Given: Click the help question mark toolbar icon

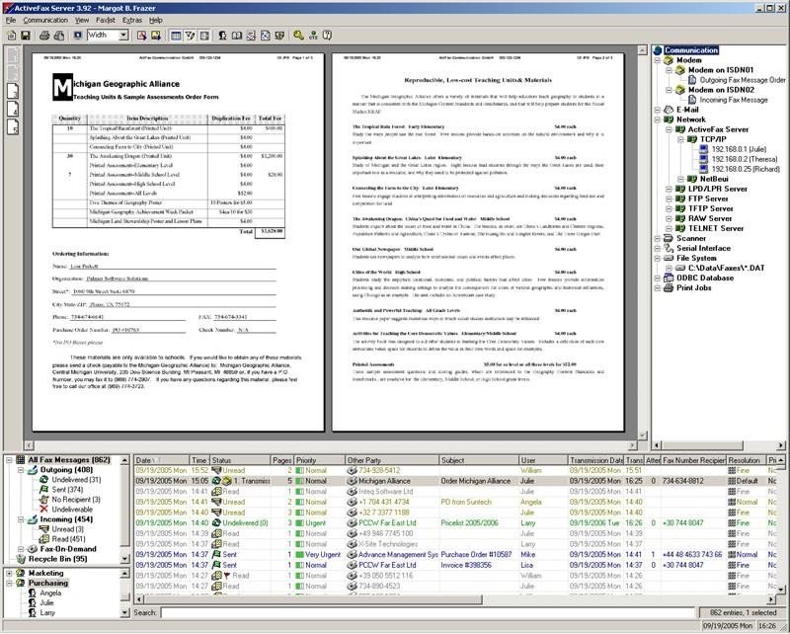Looking at the screenshot, I should pos(327,36).
